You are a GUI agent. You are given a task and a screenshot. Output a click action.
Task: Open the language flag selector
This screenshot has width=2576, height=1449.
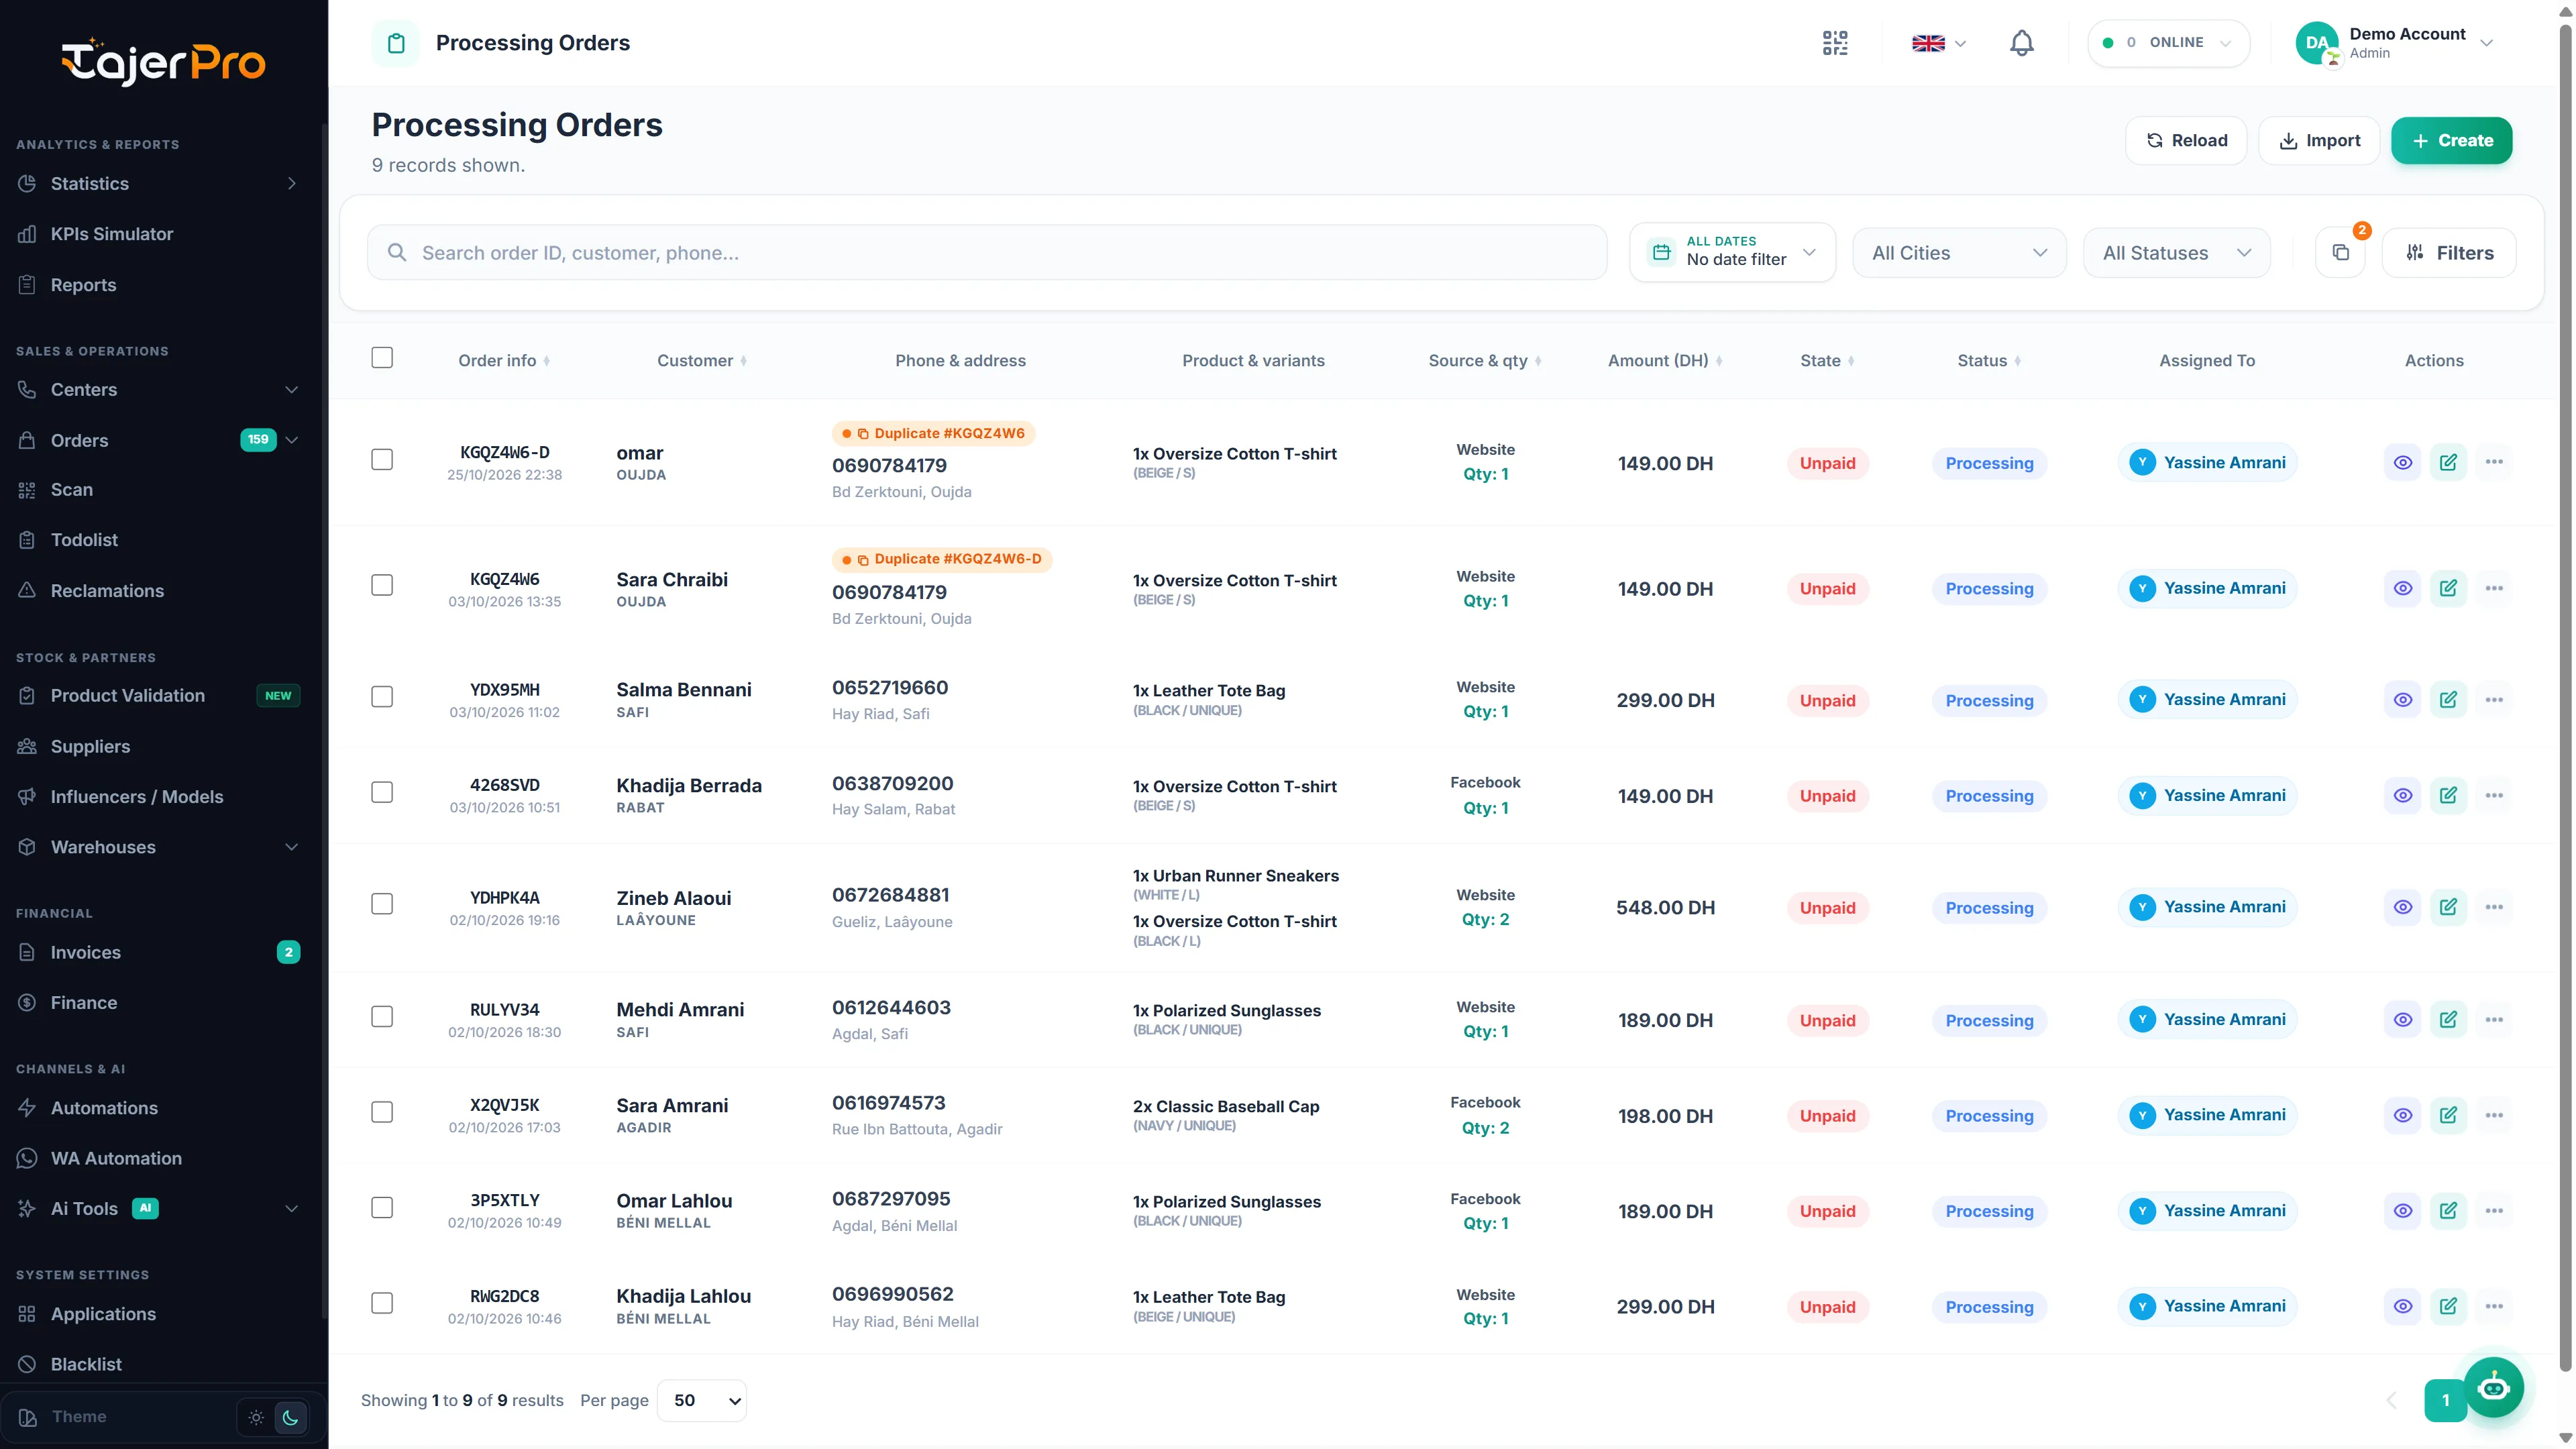point(1938,43)
